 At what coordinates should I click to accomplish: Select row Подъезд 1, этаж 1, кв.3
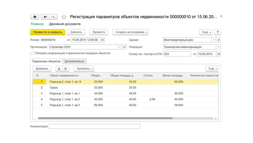click(x=126, y=105)
